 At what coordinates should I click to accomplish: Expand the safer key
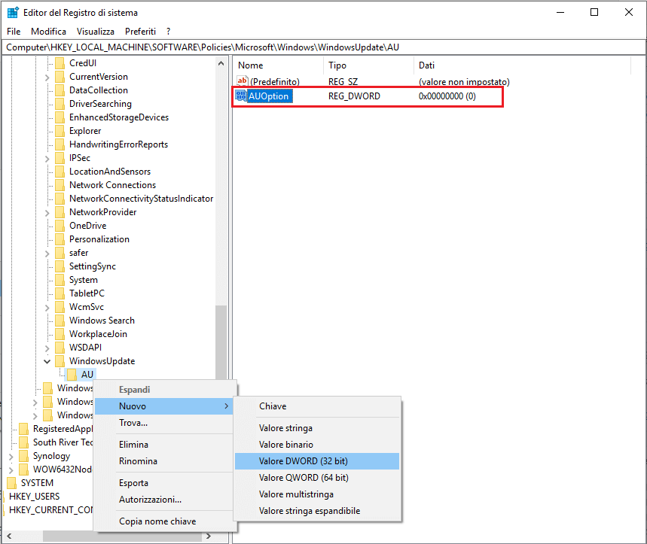point(47,254)
